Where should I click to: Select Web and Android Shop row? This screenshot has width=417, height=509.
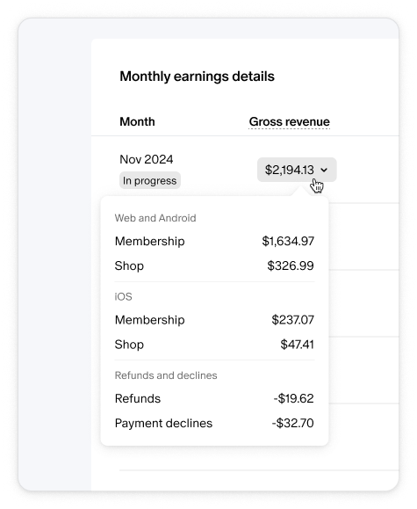pyautogui.click(x=214, y=265)
